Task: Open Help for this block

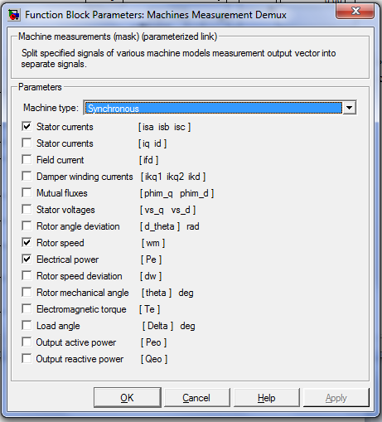Action: click(x=267, y=398)
